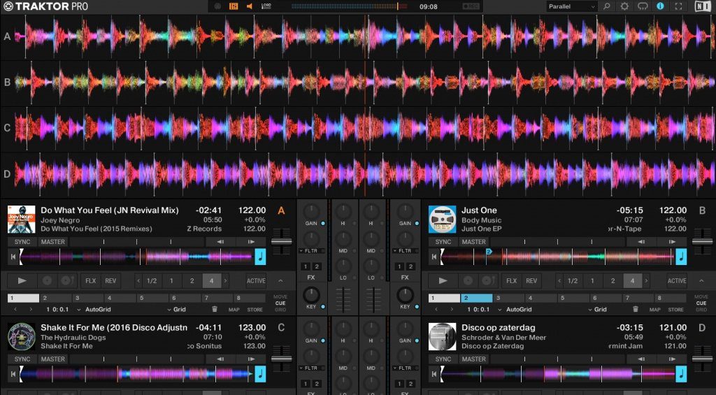This screenshot has height=395, width=716.
Task: Toggle deck C keylock note button
Action: (260, 374)
